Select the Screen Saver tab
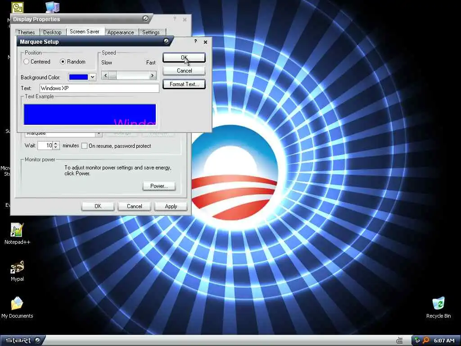 click(85, 32)
